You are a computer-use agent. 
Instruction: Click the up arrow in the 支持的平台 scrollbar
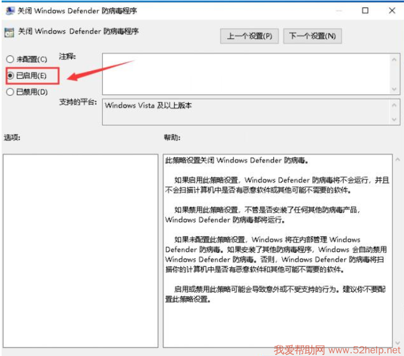(x=395, y=104)
